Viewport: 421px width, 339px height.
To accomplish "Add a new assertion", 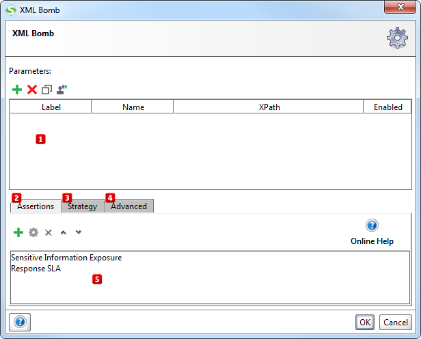I will coord(18,232).
